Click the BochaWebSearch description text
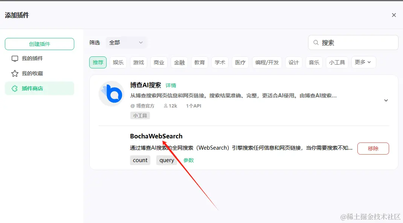Viewport: 403px width, 223px height. pos(241,148)
